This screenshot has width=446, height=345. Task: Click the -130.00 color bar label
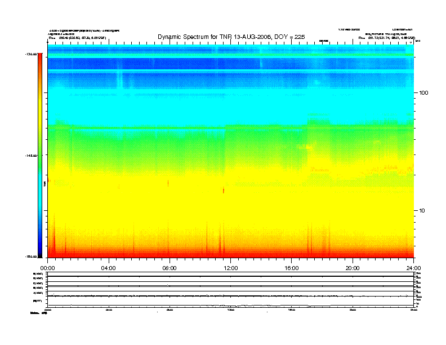pyautogui.click(x=31, y=54)
